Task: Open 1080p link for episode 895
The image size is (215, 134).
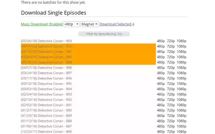Action: click(181, 84)
